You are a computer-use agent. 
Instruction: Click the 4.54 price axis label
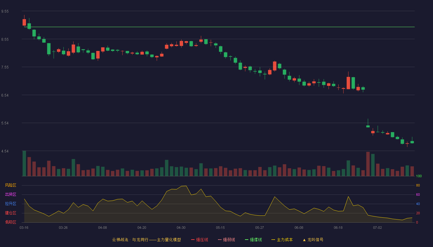(x=5, y=151)
